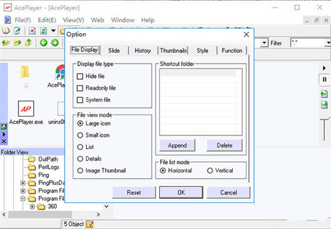331x229 pixels.
Task: Click the checkmark icon in status bar
Action: (90, 224)
